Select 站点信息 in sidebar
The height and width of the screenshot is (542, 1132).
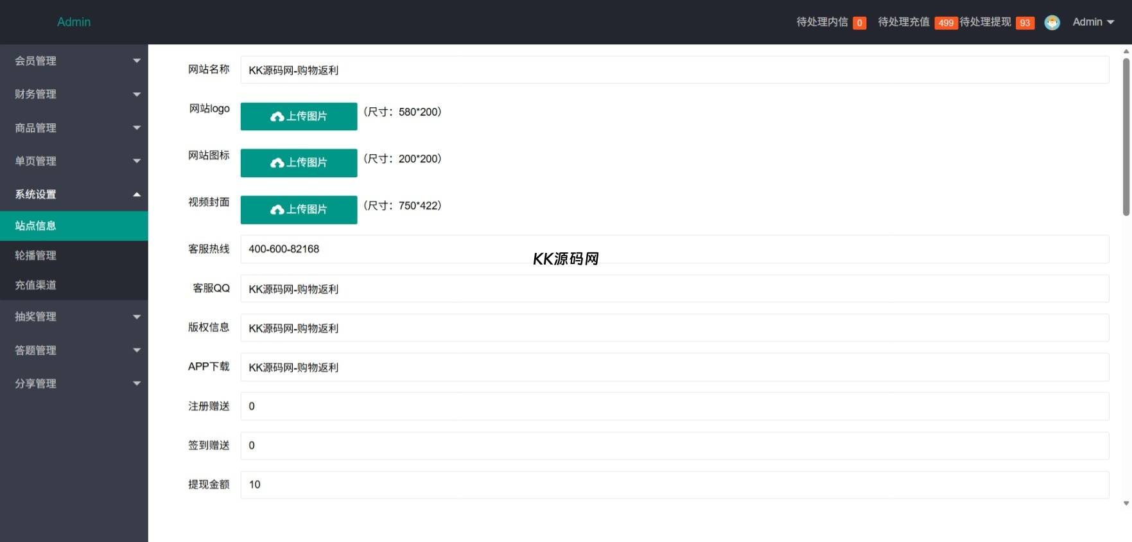tap(74, 226)
